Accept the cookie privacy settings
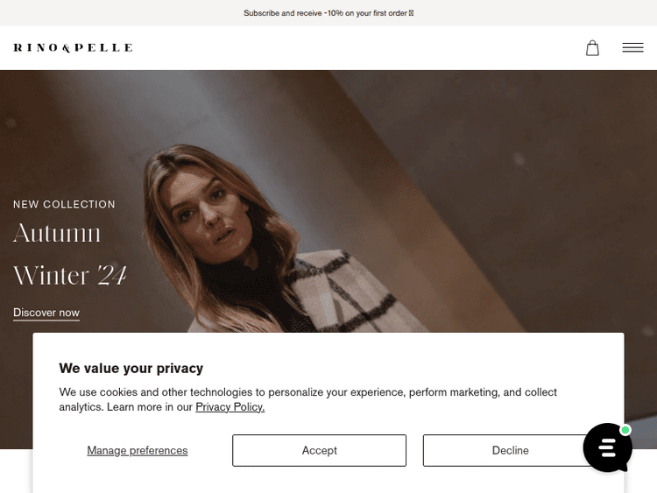Viewport: 657px width, 493px height. [319, 450]
